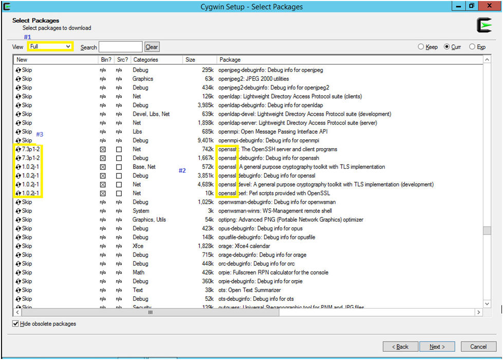Focus the Search input field
503x360 pixels.
(121, 47)
